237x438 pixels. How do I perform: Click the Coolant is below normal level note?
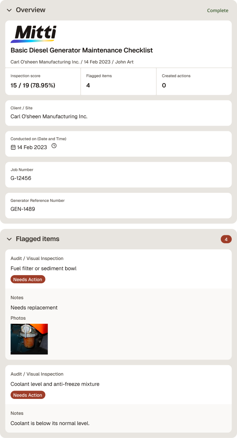click(50, 423)
